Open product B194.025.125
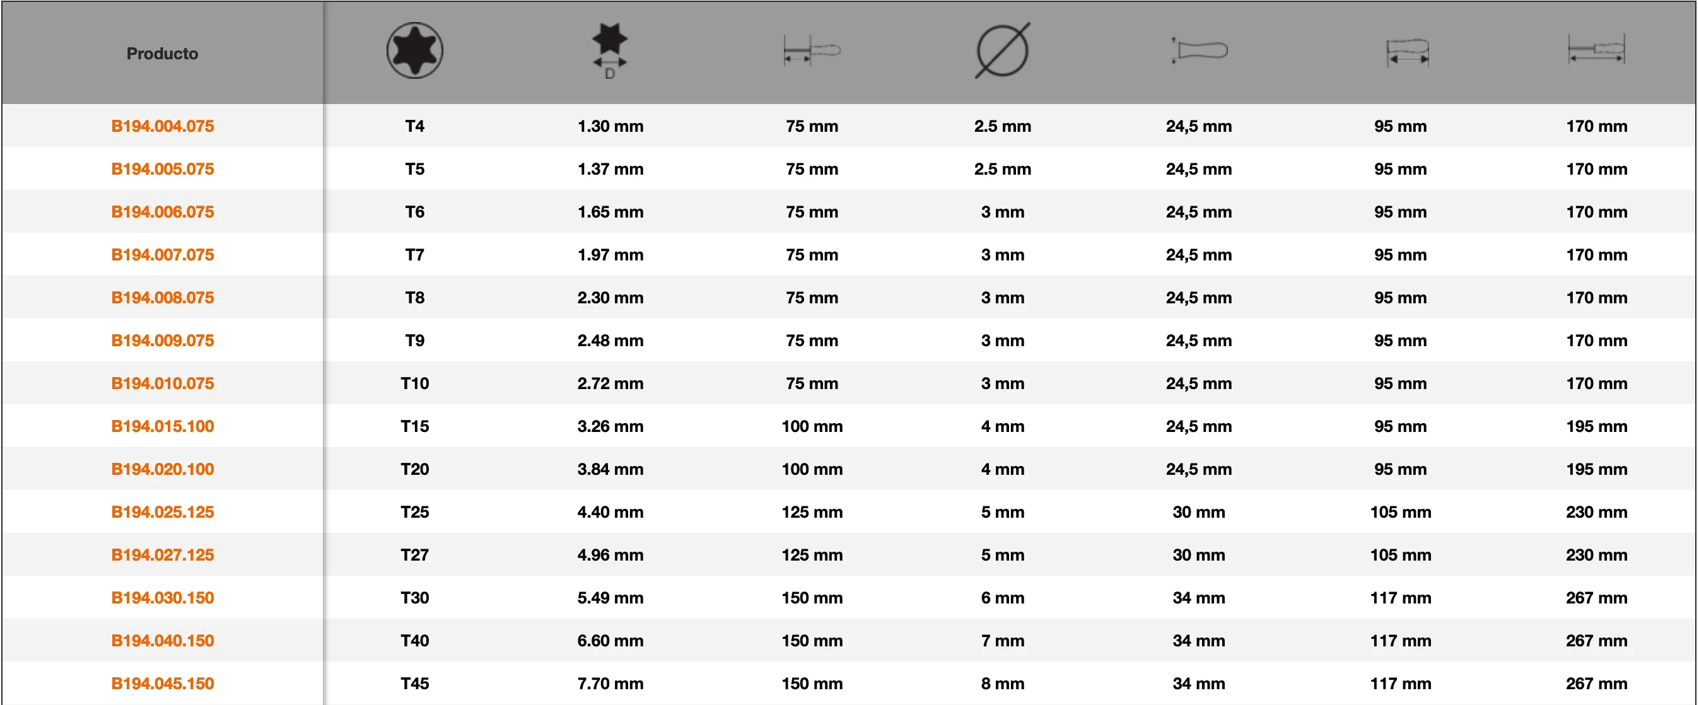The image size is (1699, 705). tap(162, 512)
